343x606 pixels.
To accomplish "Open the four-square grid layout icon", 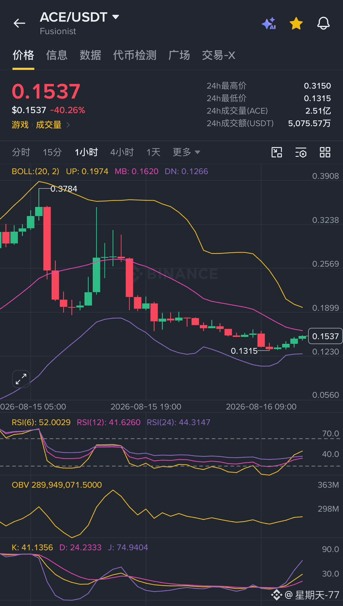I will [325, 152].
